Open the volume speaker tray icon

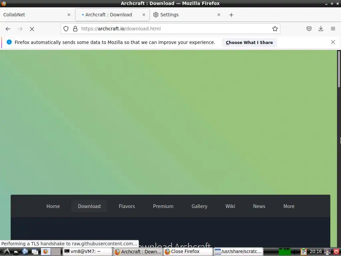pyautogui.click(x=296, y=252)
